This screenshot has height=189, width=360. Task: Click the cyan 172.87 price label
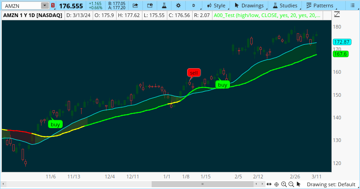342,42
